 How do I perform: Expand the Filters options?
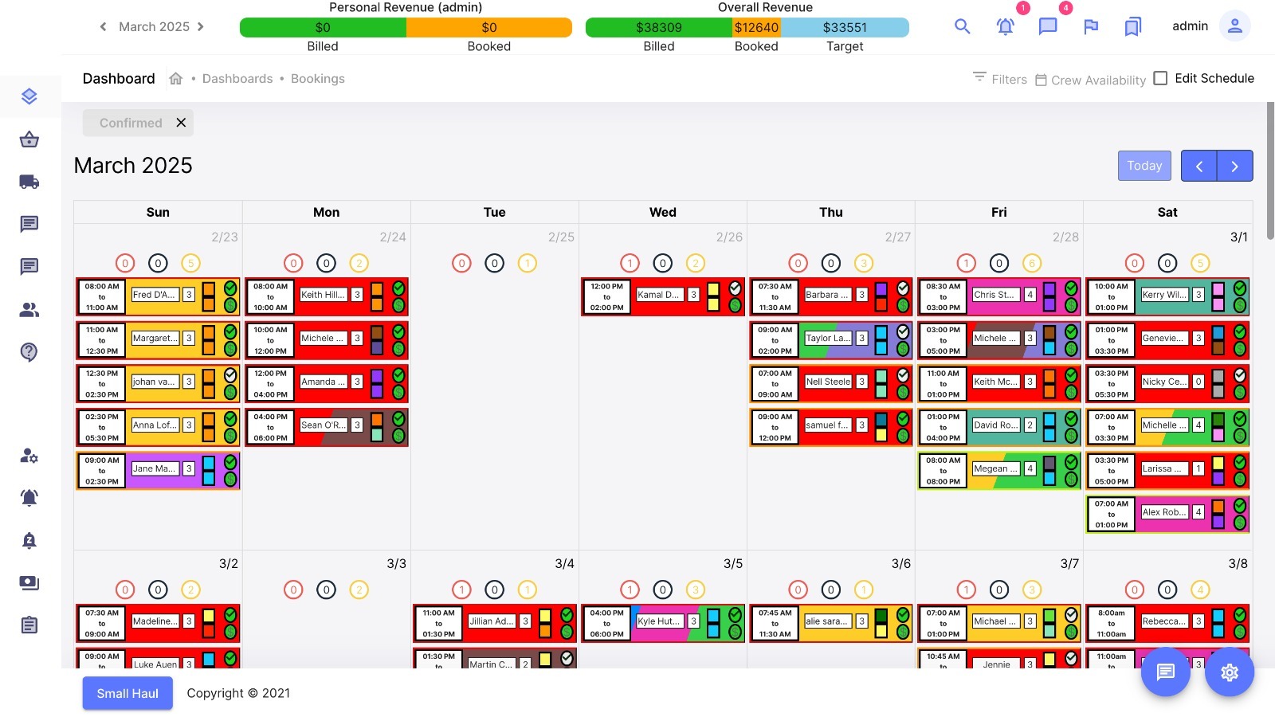[999, 79]
